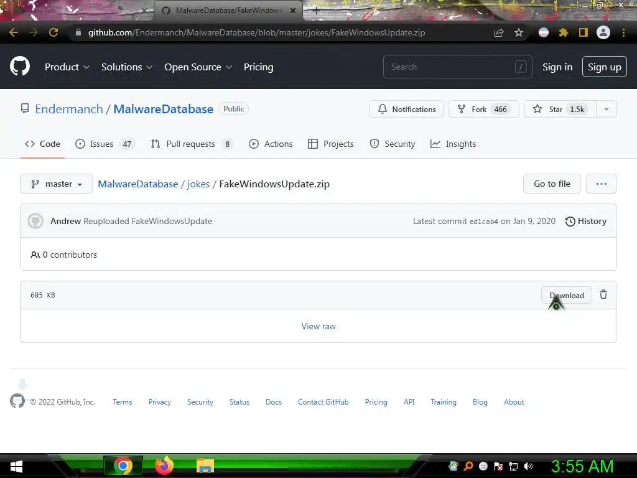Focus the GitHub search field
Viewport: 637px width, 478px height.
tap(457, 67)
